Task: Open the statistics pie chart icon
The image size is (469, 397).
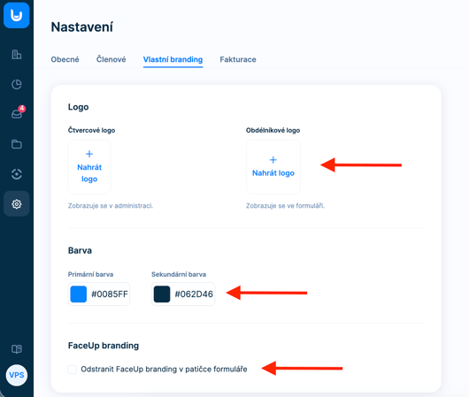Action: click(x=17, y=84)
